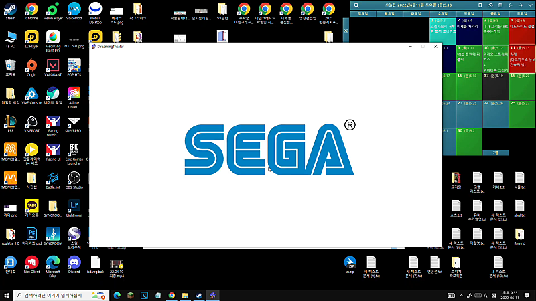The image size is (536, 301).
Task: Open the notification center
Action: tap(527, 296)
